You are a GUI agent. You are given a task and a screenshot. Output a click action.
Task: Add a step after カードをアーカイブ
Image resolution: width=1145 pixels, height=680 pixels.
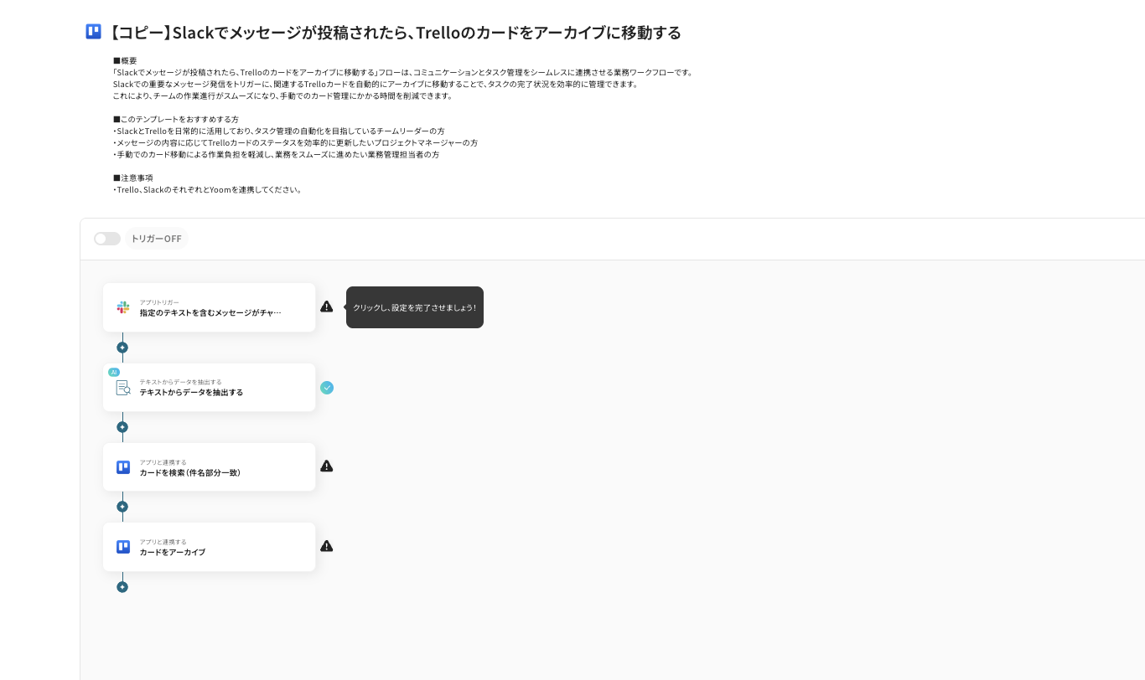pyautogui.click(x=122, y=587)
